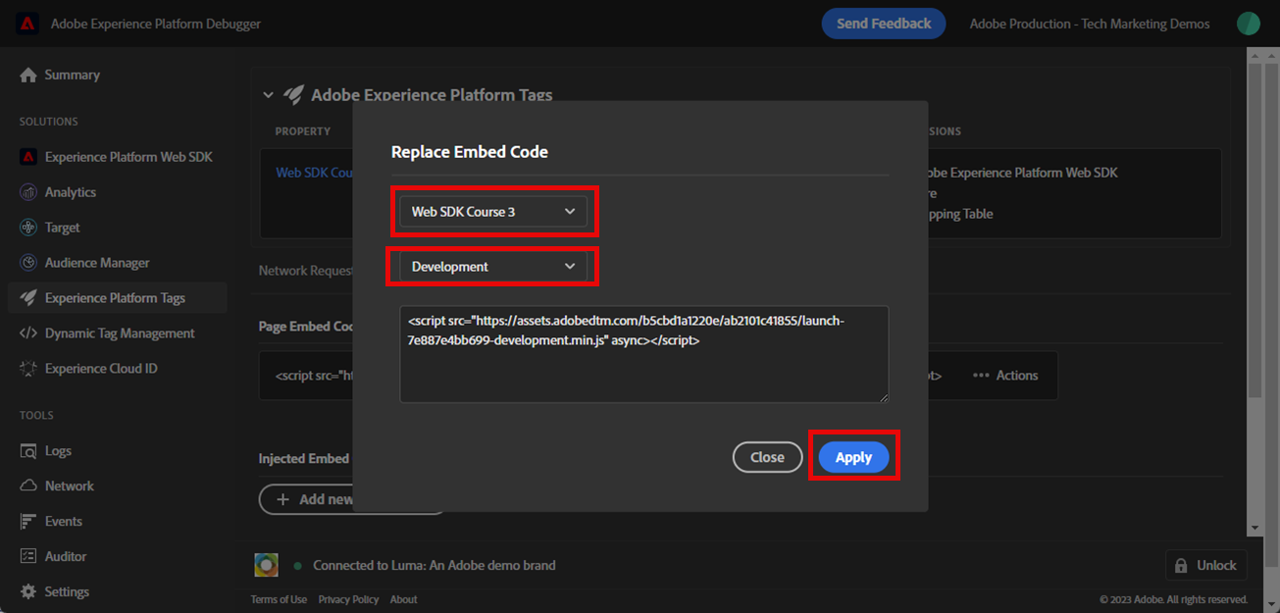Click the scrollbar up arrow
Viewport: 1280px width, 613px height.
coord(1254,54)
